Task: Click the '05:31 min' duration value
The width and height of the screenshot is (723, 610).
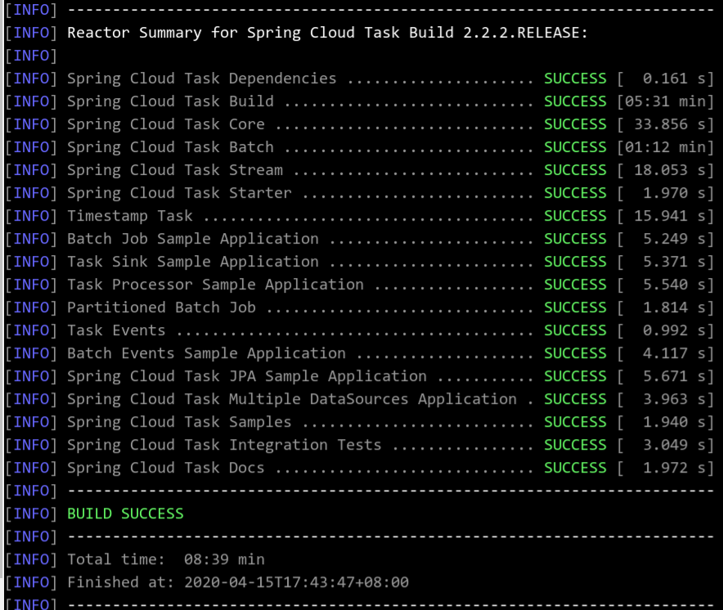Action: coord(666,101)
